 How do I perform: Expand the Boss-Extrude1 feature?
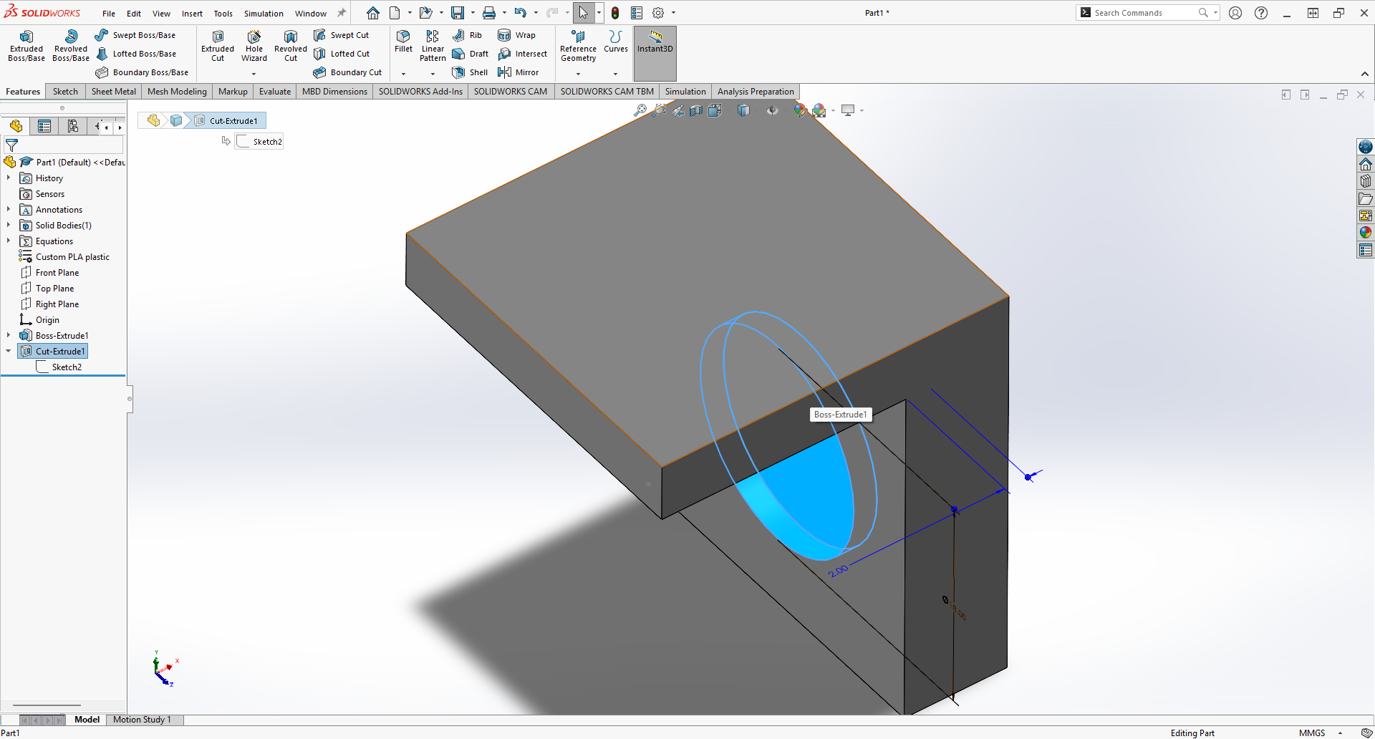point(9,335)
